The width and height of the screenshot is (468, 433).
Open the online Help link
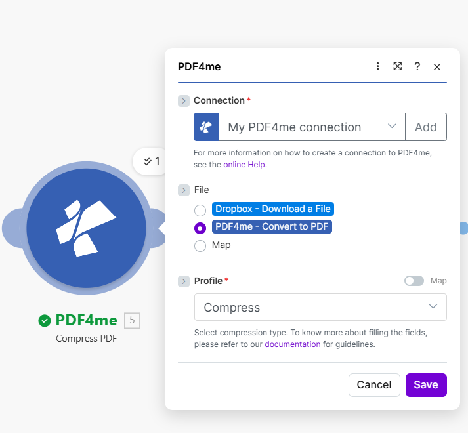[244, 165]
